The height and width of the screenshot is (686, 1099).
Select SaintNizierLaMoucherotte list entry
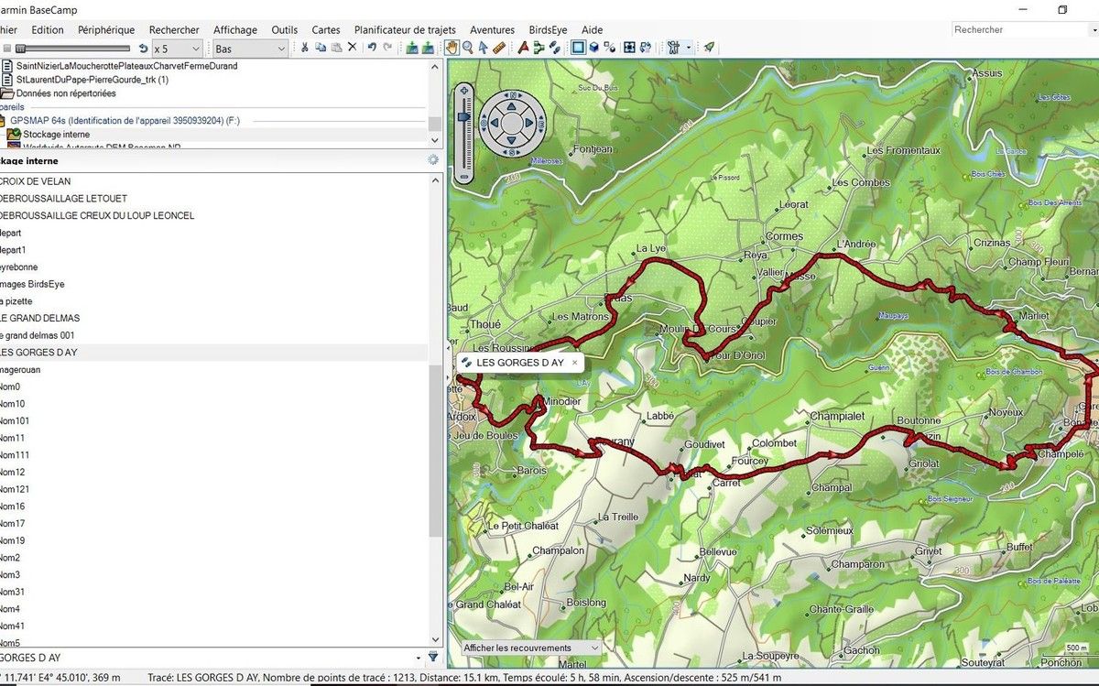click(126, 66)
